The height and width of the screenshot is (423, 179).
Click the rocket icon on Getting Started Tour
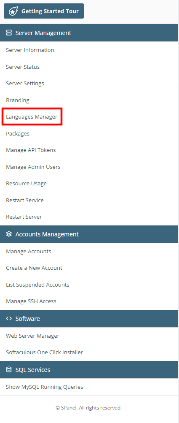13,11
